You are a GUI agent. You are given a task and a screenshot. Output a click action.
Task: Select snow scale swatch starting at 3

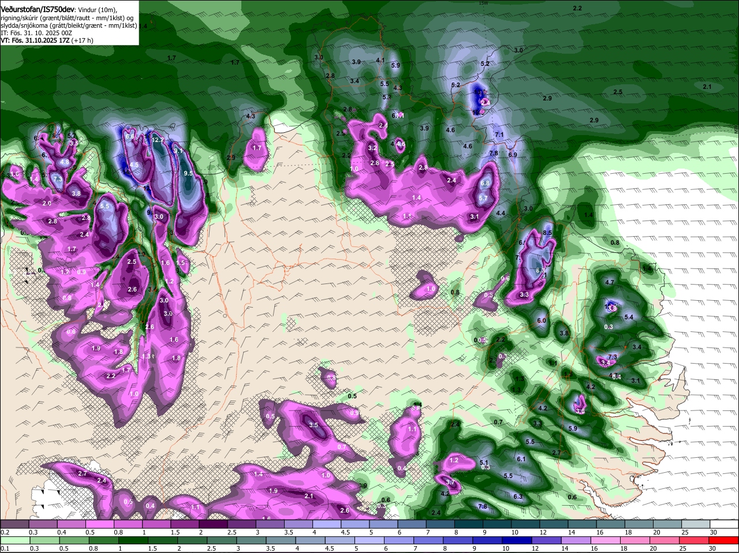pyautogui.click(x=271, y=524)
